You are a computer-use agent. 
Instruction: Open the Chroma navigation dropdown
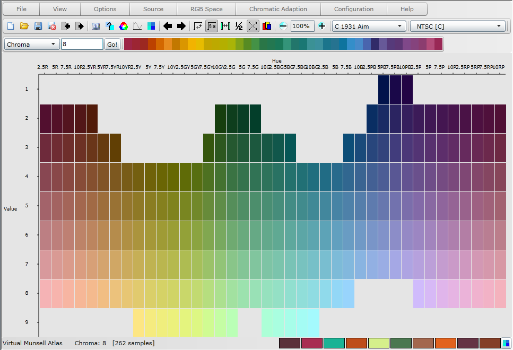click(31, 45)
